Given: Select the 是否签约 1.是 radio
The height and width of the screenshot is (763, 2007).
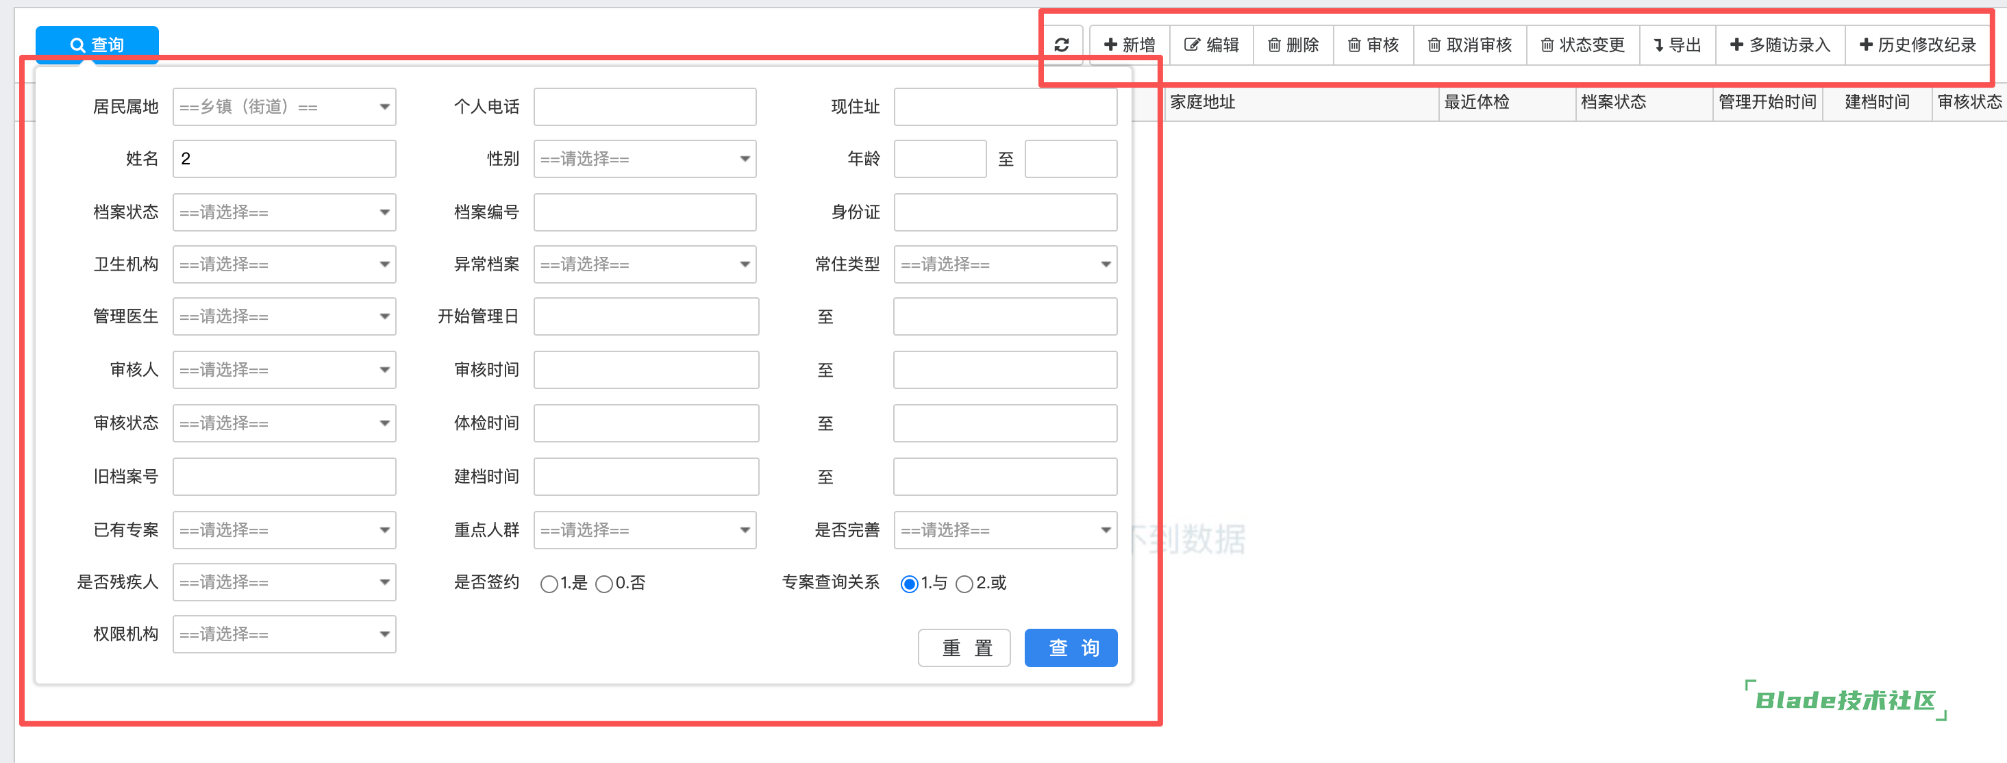Looking at the screenshot, I should click(x=549, y=584).
